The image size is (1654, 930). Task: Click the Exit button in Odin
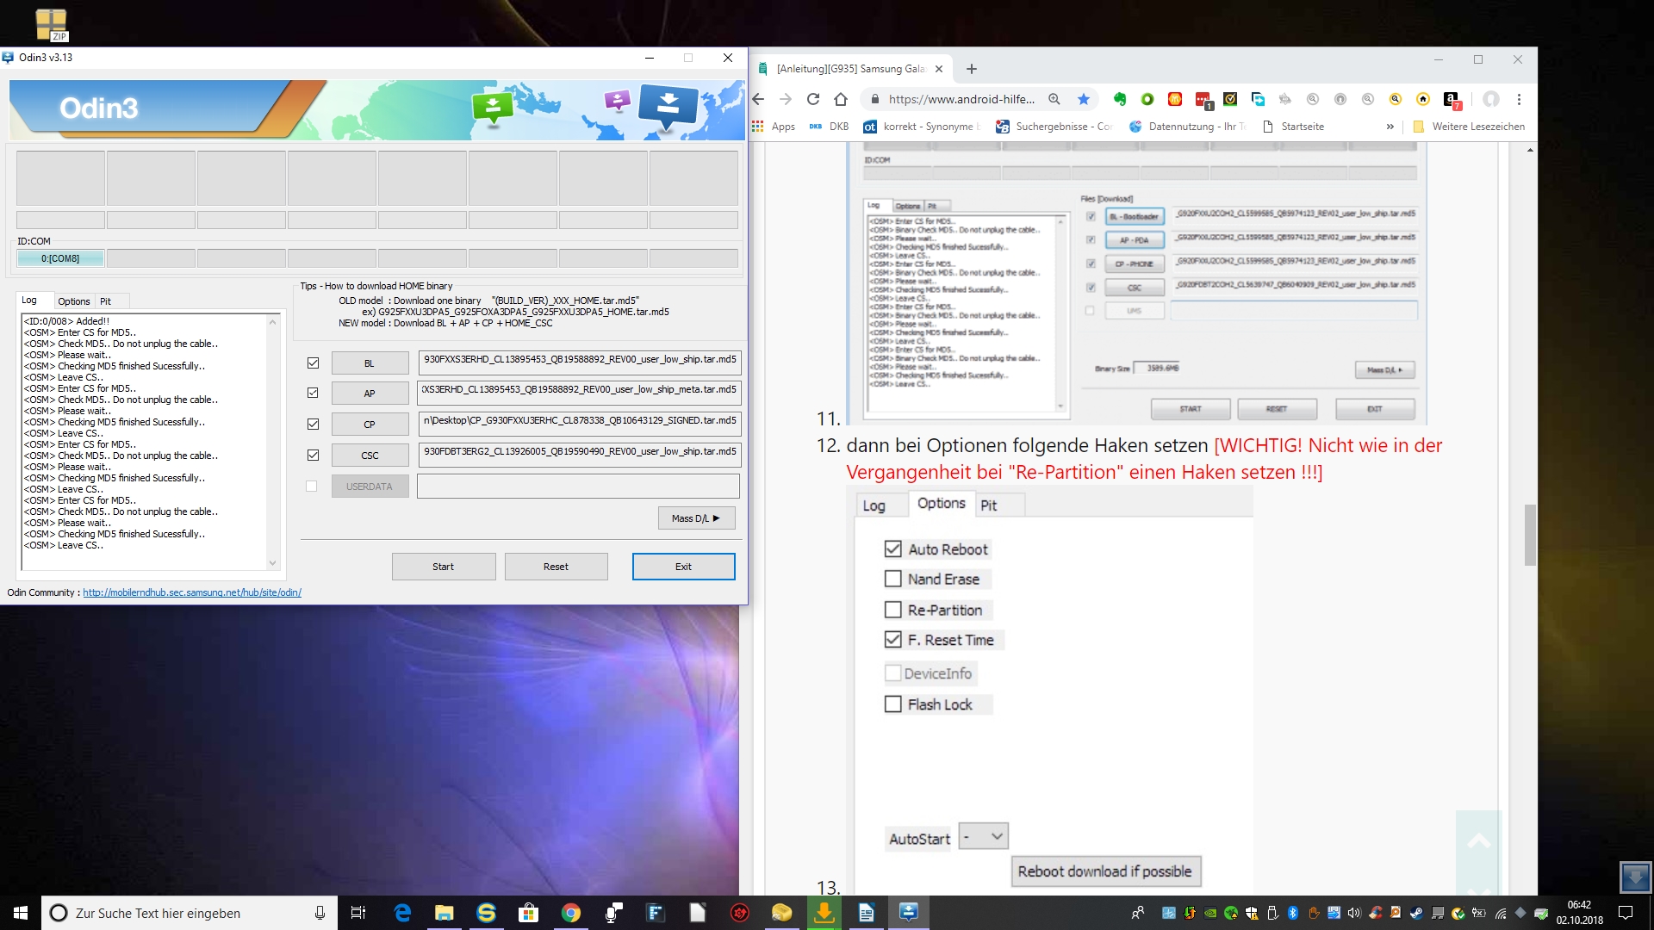click(x=683, y=567)
